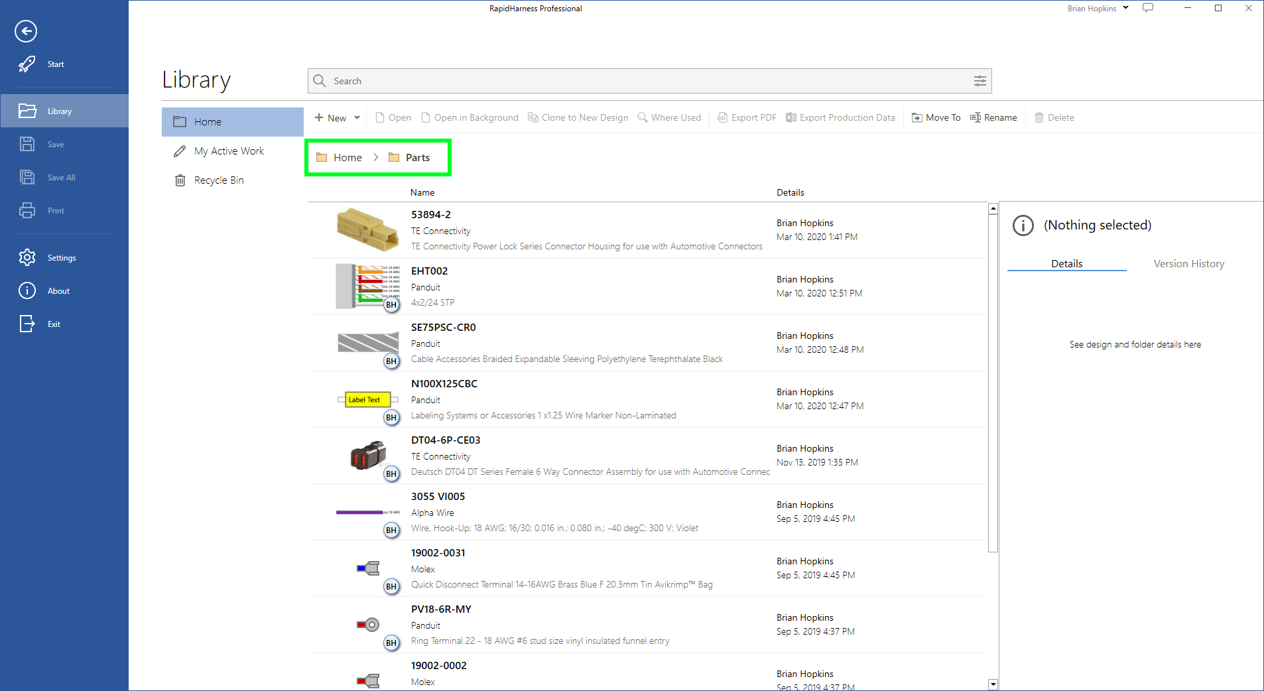Click the feedback chat bubble icon
Image resolution: width=1264 pixels, height=691 pixels.
pos(1148,8)
